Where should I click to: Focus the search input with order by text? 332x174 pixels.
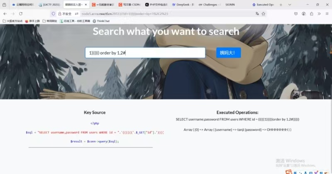(x=145, y=53)
